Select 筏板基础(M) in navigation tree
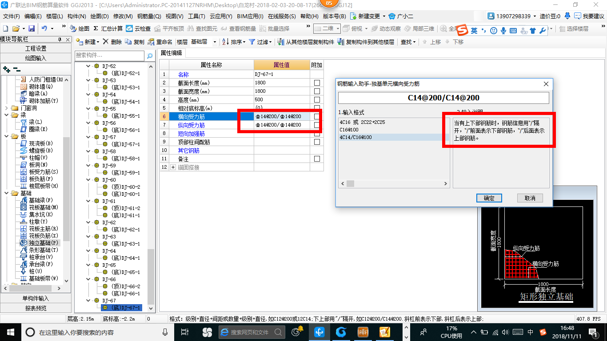 coord(39,207)
